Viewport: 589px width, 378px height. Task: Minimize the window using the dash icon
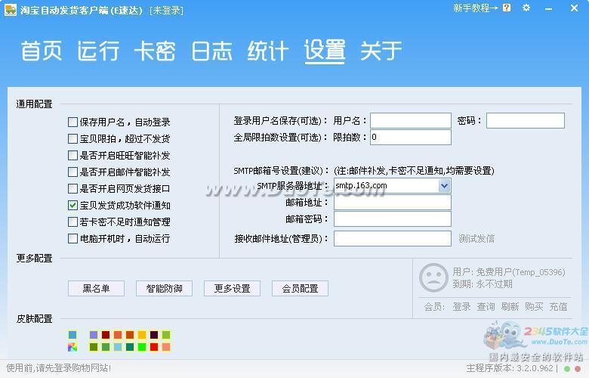[547, 8]
